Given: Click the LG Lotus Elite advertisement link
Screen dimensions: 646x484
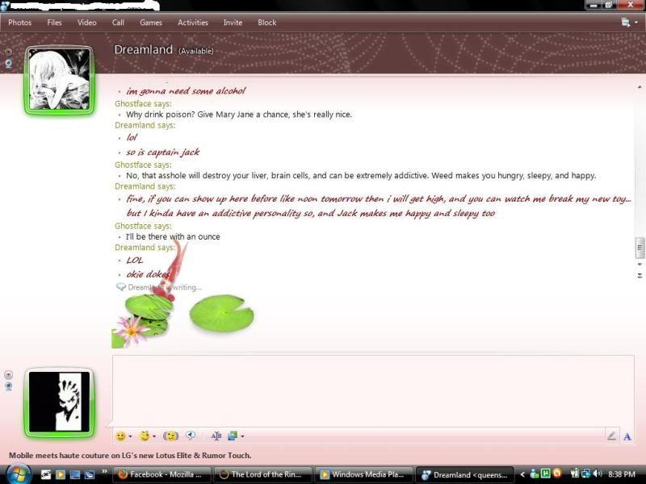Looking at the screenshot, I should (x=130, y=455).
